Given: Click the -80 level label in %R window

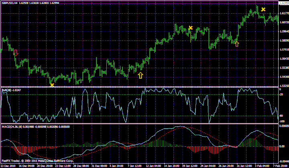Looking at the screenshot, I should pyautogui.click(x=281, y=116).
